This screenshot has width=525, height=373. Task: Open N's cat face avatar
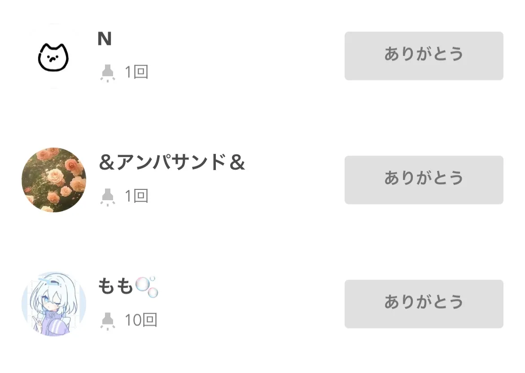53,57
